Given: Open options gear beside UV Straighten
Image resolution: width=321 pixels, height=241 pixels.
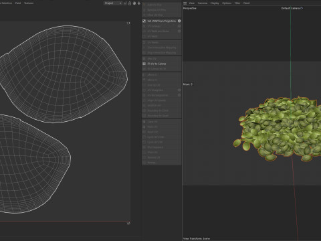Looking at the screenshot, I should [179, 90].
